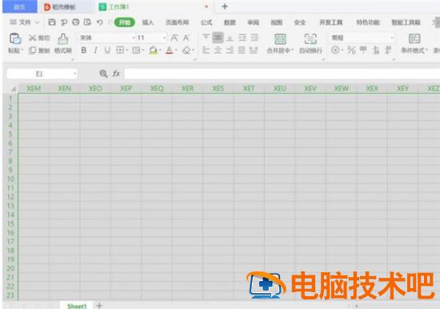The image size is (440, 309).
Task: Open the fill color dropdown arrow
Action: coord(160,50)
